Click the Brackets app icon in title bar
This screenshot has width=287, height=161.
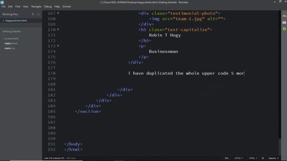(x=2, y=2)
